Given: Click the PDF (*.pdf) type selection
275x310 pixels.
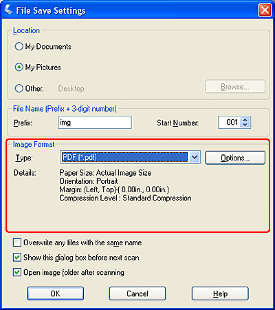Looking at the screenshot, I should tap(124, 157).
